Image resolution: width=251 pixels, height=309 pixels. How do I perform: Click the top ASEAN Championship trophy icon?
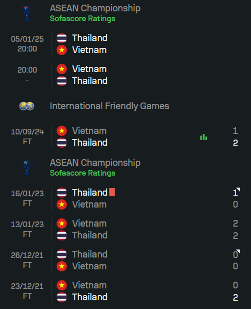[x=27, y=13]
